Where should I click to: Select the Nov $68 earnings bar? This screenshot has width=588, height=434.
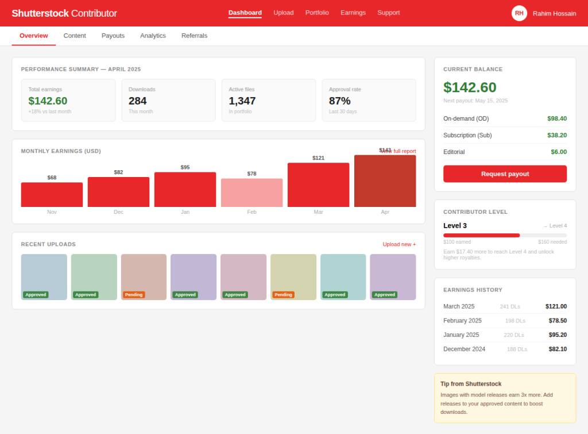(x=52, y=194)
